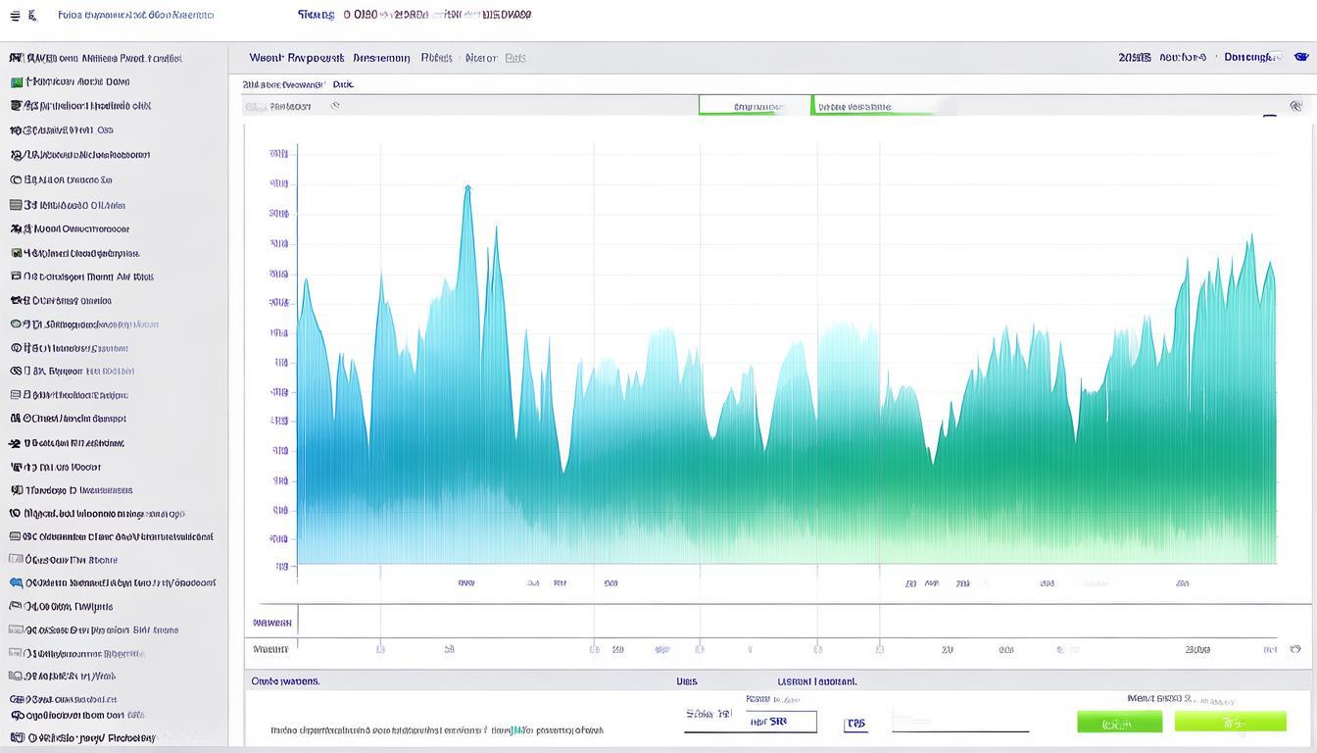Click the striped list icon in the sidebar

[x=16, y=205]
